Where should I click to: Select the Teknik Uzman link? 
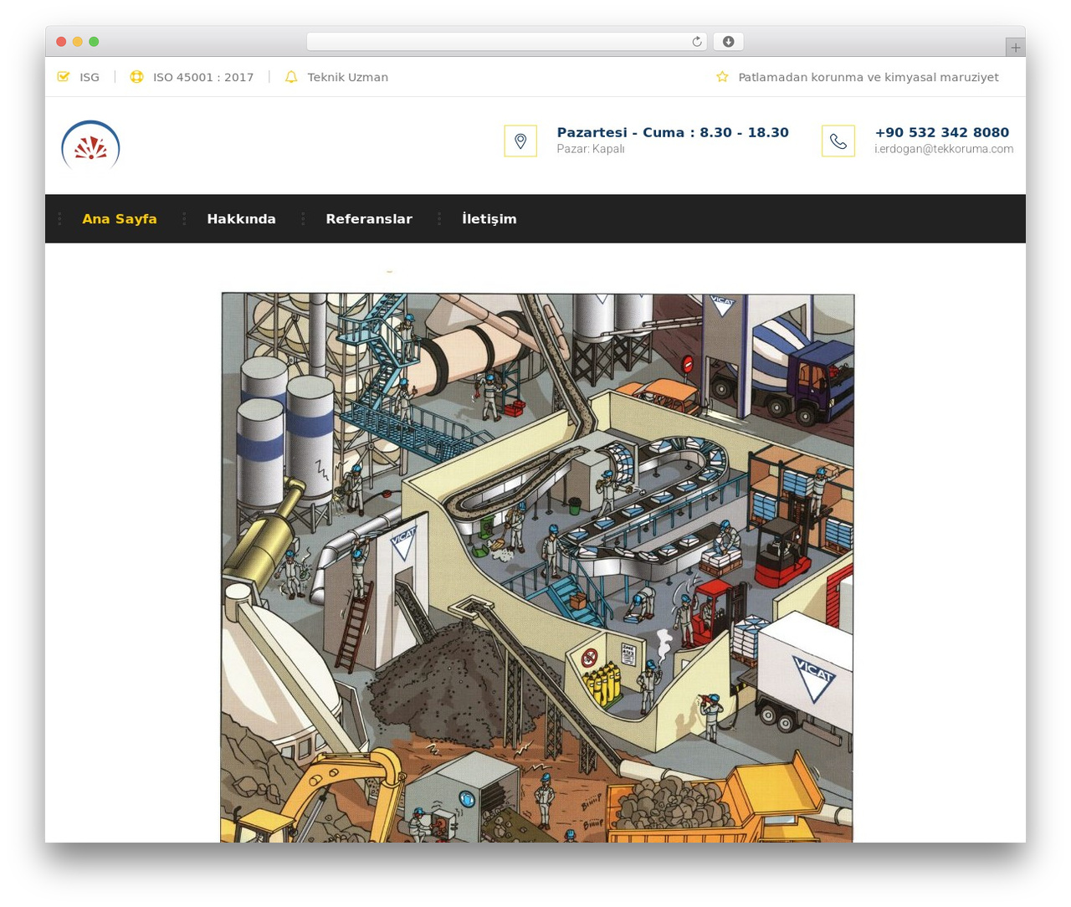coord(347,77)
